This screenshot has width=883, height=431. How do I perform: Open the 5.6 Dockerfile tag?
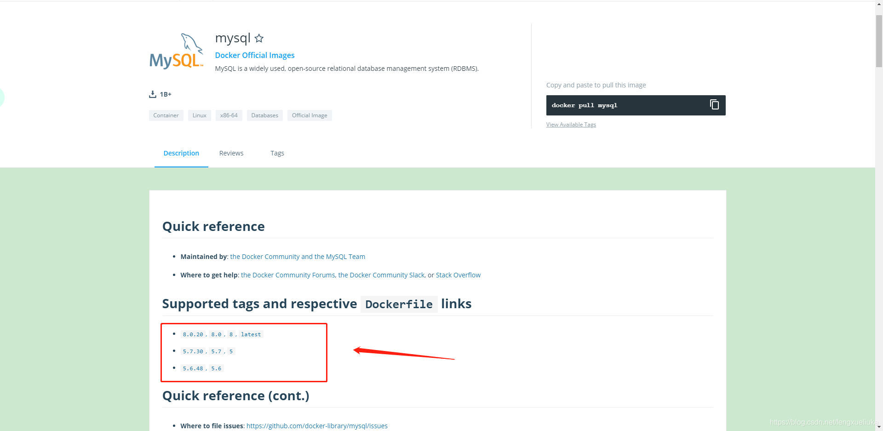click(x=216, y=368)
